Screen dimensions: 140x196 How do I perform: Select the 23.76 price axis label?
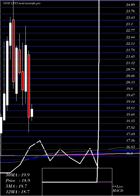click(130, 11)
